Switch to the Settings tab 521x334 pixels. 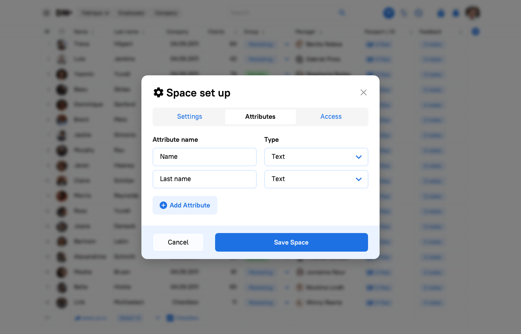[189, 117]
